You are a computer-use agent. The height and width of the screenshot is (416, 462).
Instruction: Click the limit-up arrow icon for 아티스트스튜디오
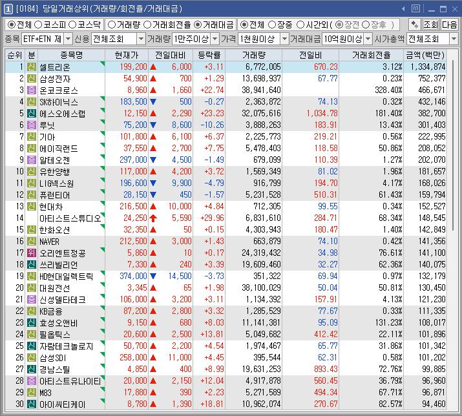tap(153, 218)
